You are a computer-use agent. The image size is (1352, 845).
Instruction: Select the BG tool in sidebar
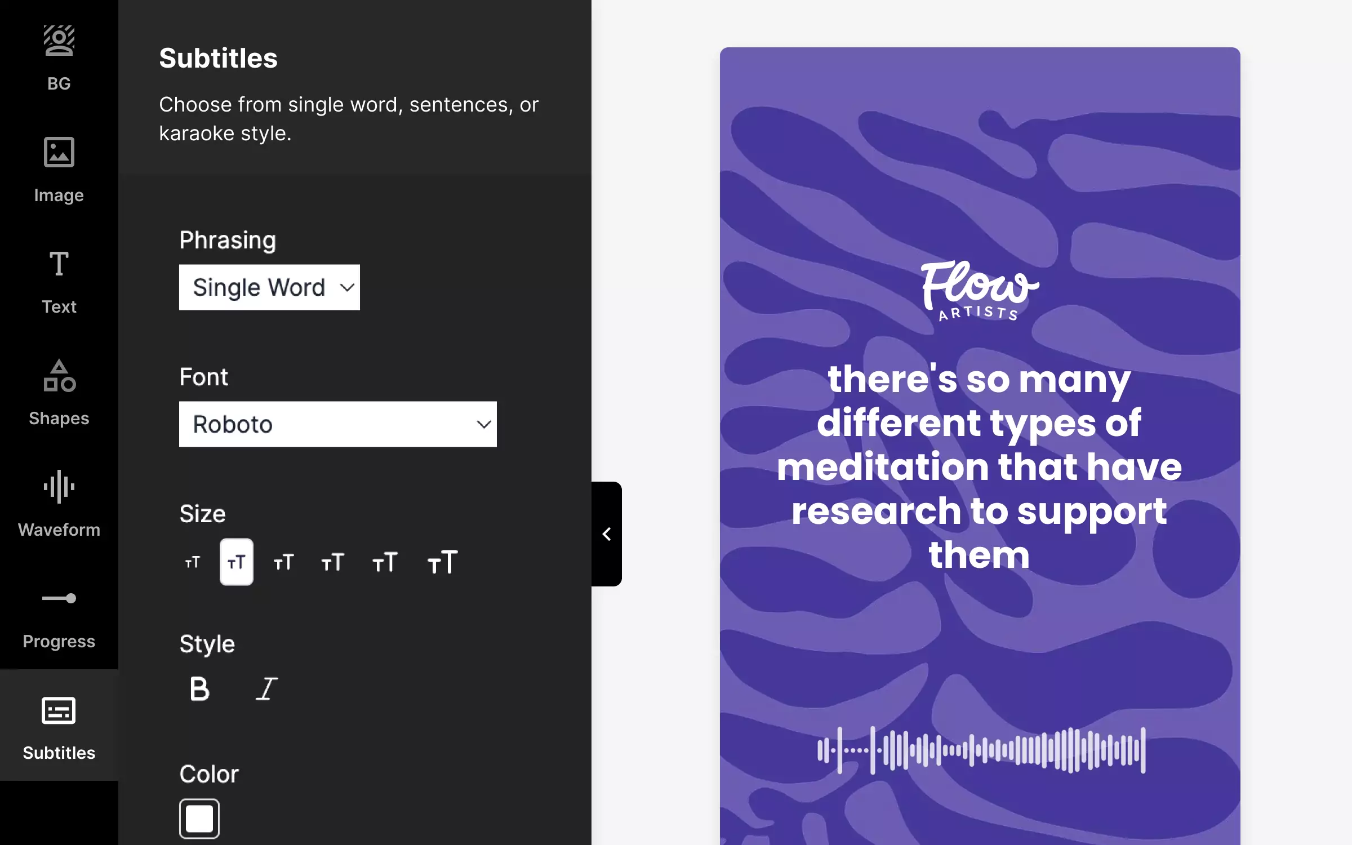pyautogui.click(x=59, y=54)
